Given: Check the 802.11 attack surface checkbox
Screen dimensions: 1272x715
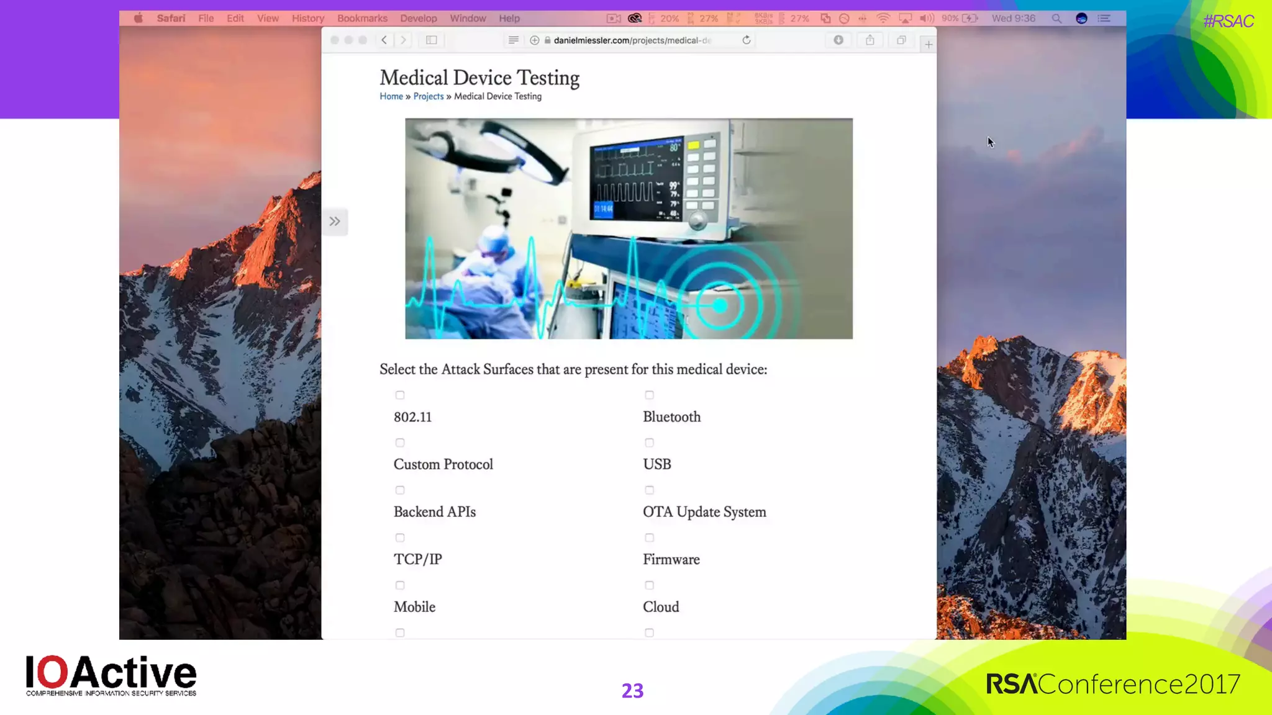Looking at the screenshot, I should pyautogui.click(x=400, y=395).
